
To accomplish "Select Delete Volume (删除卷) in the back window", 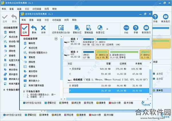I will tap(10, 32).
